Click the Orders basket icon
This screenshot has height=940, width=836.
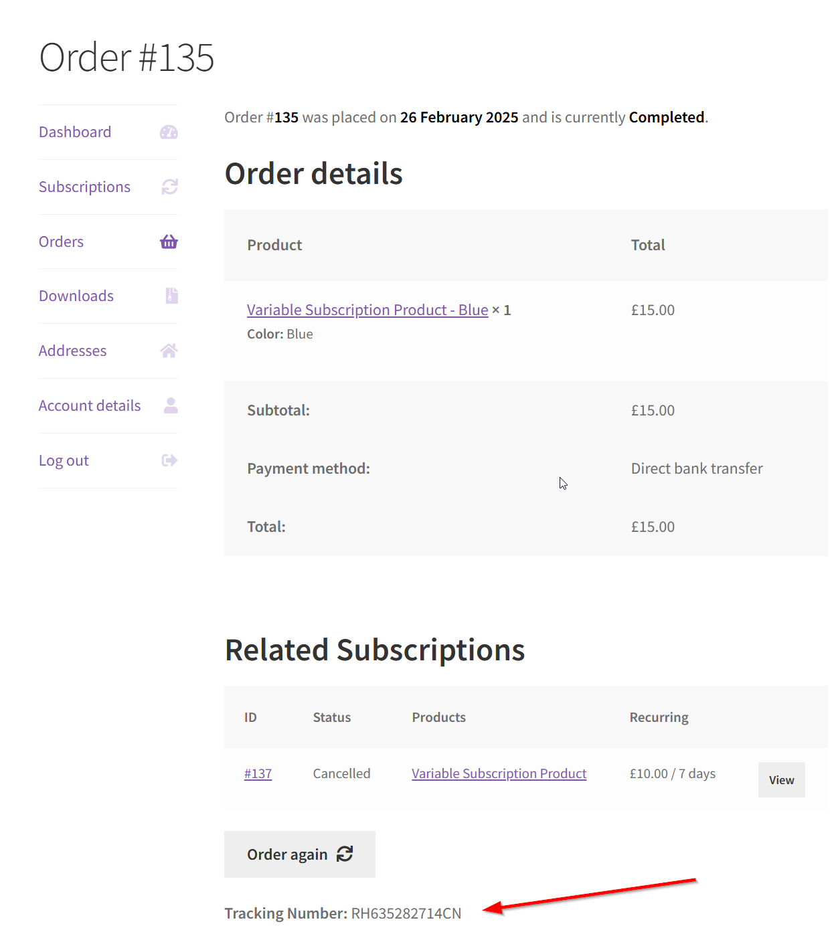coord(169,242)
